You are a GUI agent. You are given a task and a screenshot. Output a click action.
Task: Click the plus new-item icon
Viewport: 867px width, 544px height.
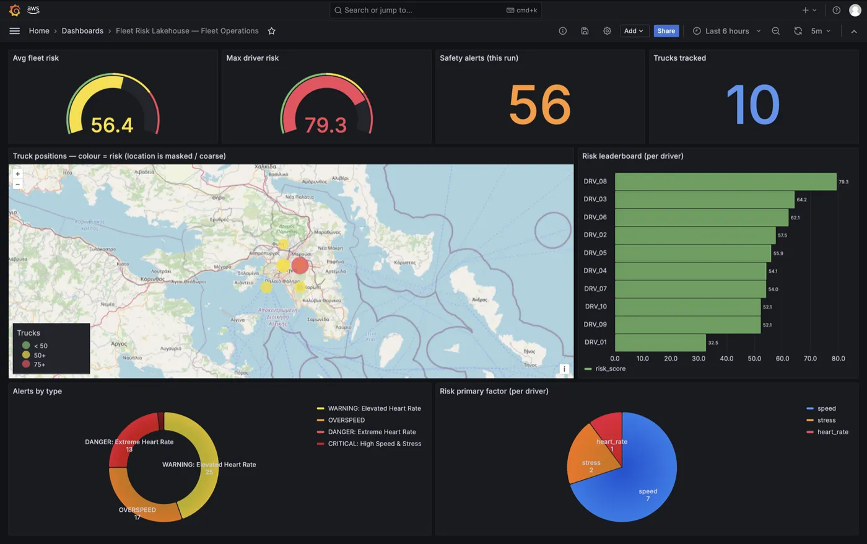point(805,10)
